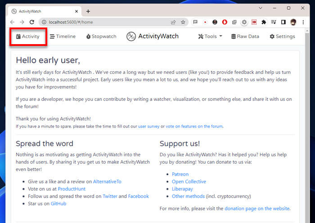The height and width of the screenshot is (223, 315).
Task: Click the Hello early user heading
Action: pyautogui.click(x=48, y=60)
